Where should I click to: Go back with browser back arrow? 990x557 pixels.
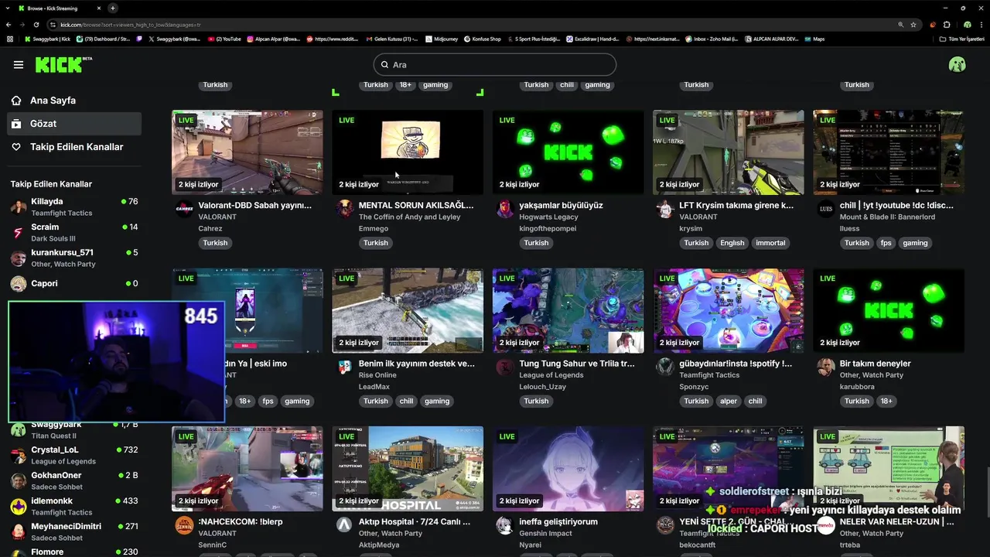tap(9, 25)
